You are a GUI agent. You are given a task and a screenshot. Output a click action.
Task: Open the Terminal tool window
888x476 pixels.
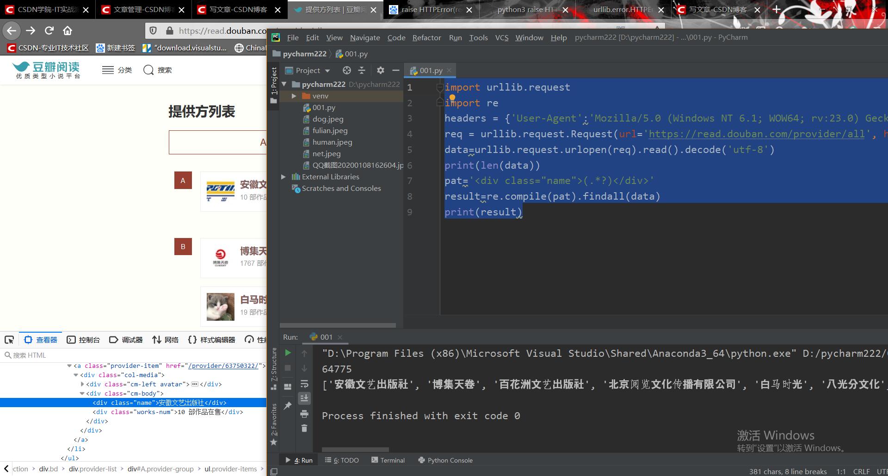[x=388, y=460]
